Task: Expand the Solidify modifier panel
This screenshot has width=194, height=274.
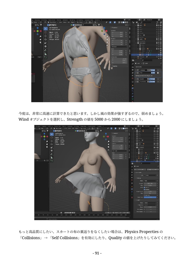Action: coord(136,79)
